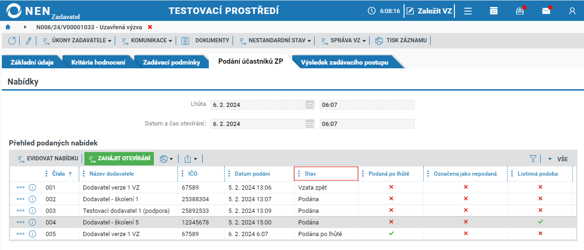This screenshot has width=584, height=250.
Task: Open row actions dots for offer 005
Action: 21,234
